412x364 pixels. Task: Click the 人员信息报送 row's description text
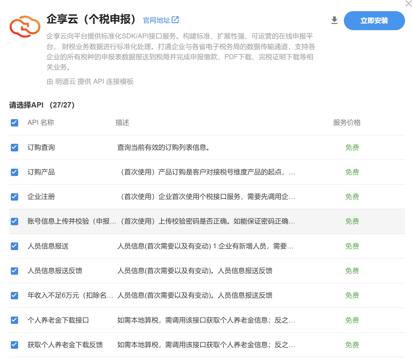(205, 246)
